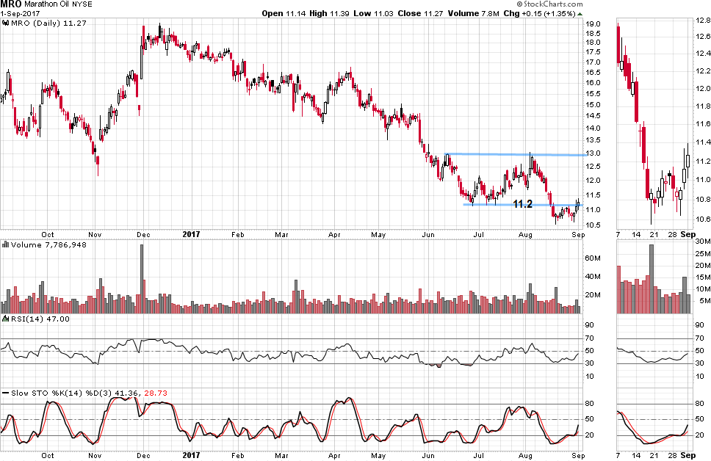This screenshot has width=711, height=461.
Task: Click the Volume 7,786,948 legend text
Action: (x=48, y=244)
